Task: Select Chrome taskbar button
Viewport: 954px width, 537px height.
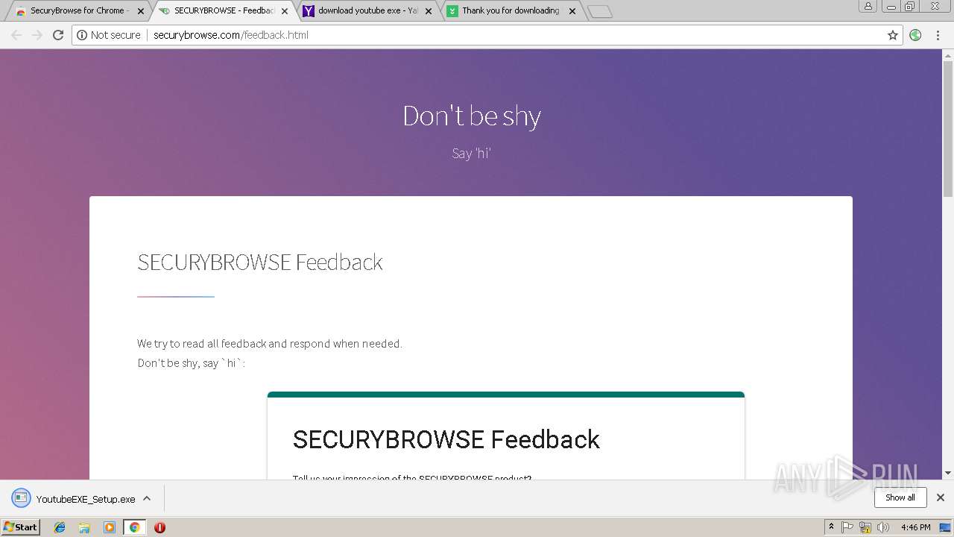Action: coord(134,527)
